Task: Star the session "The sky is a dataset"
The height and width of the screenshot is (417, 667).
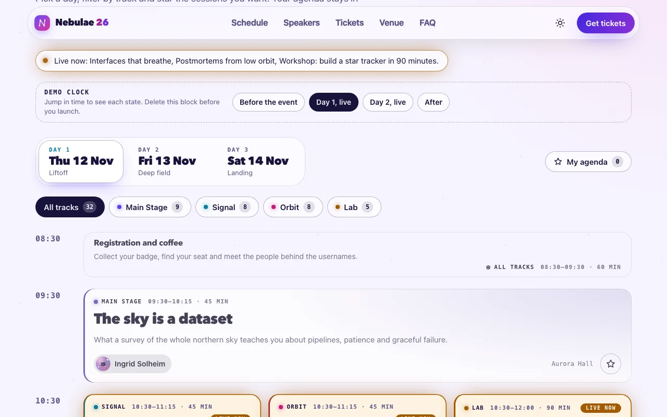Action: pyautogui.click(x=611, y=364)
